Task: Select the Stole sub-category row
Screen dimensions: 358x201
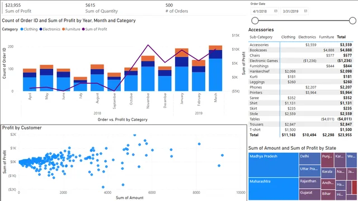Action: 301,114
